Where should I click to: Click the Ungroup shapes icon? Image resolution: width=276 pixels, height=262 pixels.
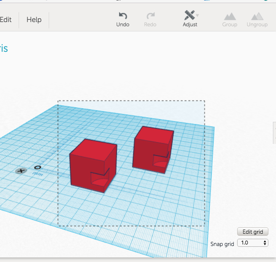[x=257, y=16]
